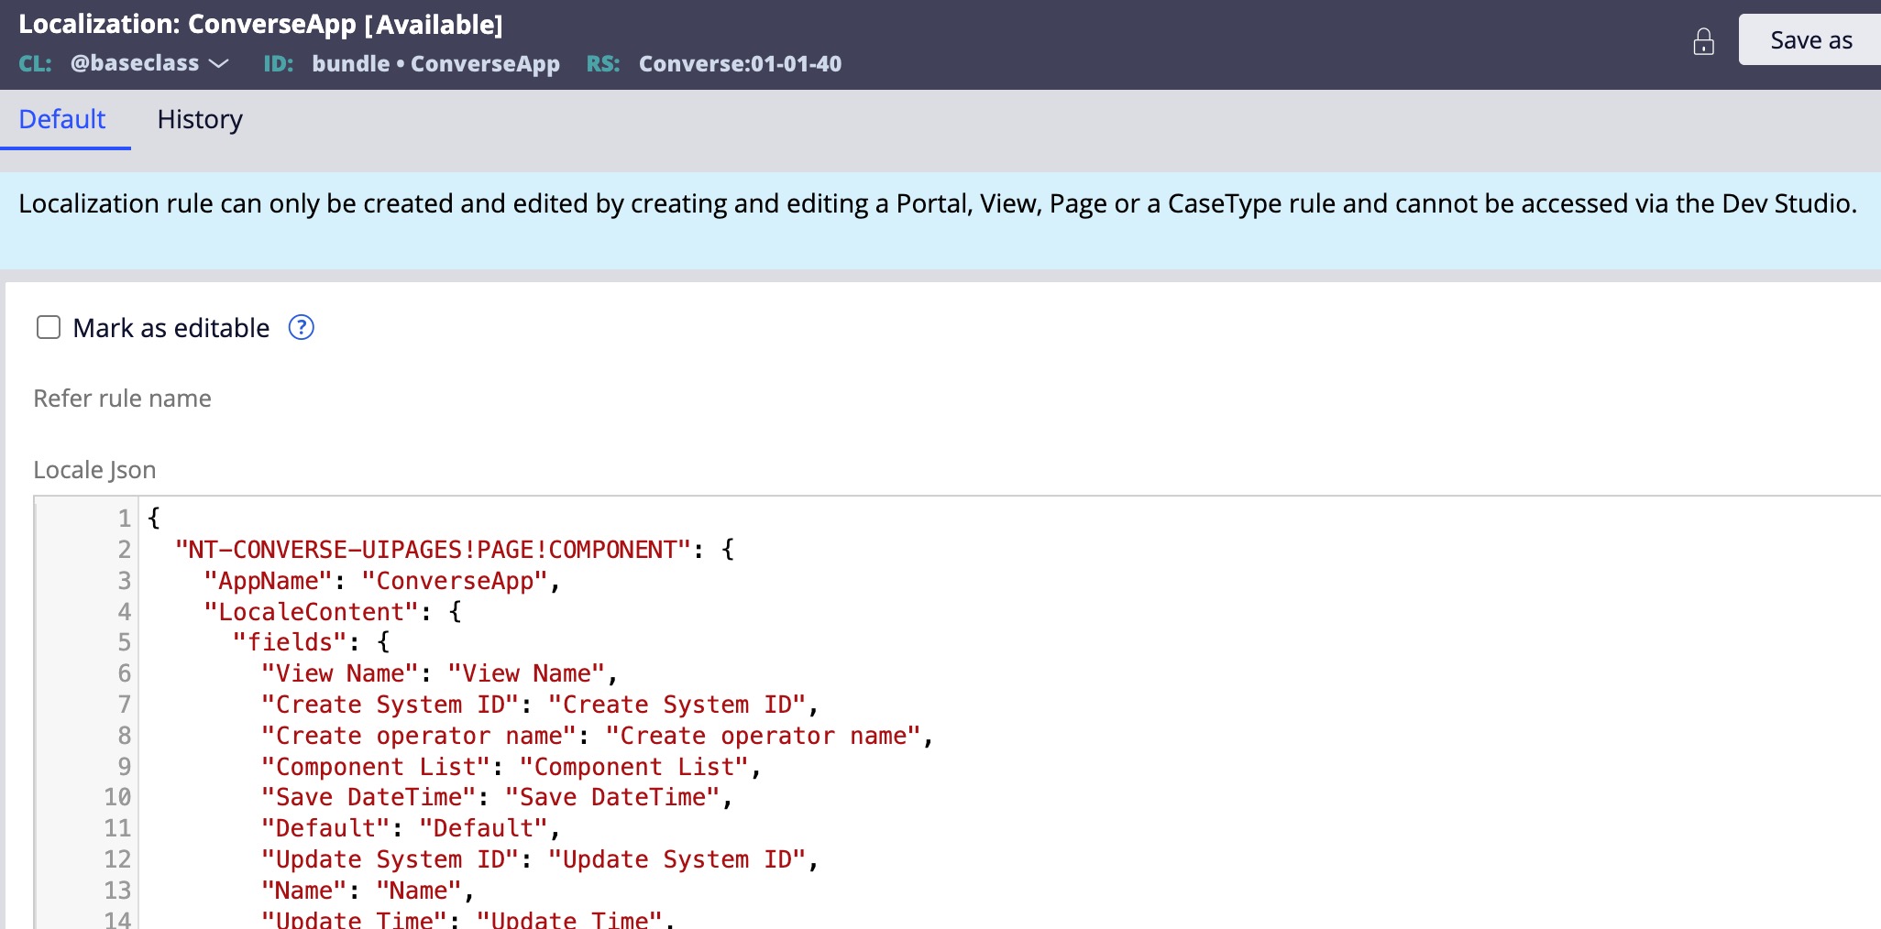
Task: Click the "LocaleContent" key in the JSON editor
Action: (311, 612)
